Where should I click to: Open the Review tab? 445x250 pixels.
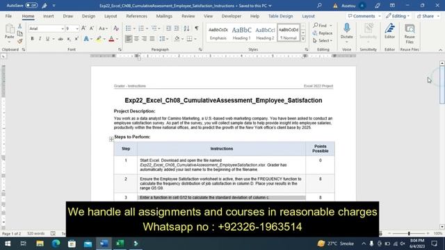click(x=188, y=16)
